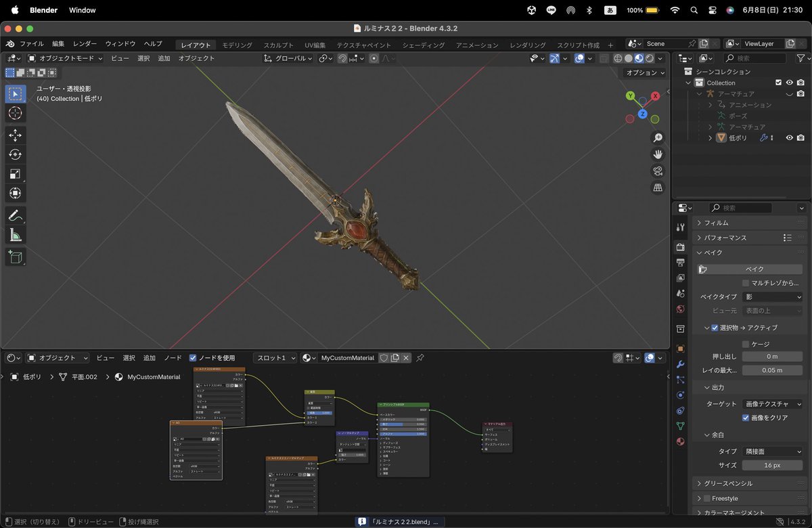The image size is (812, 528).
Task: Enable the ケージ checkbox
Action: (x=746, y=344)
